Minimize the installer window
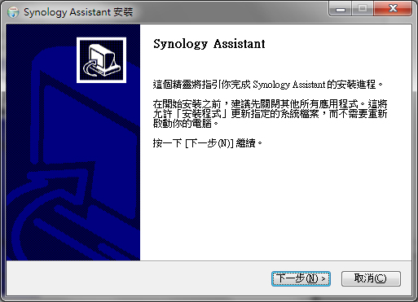 tap(341, 9)
